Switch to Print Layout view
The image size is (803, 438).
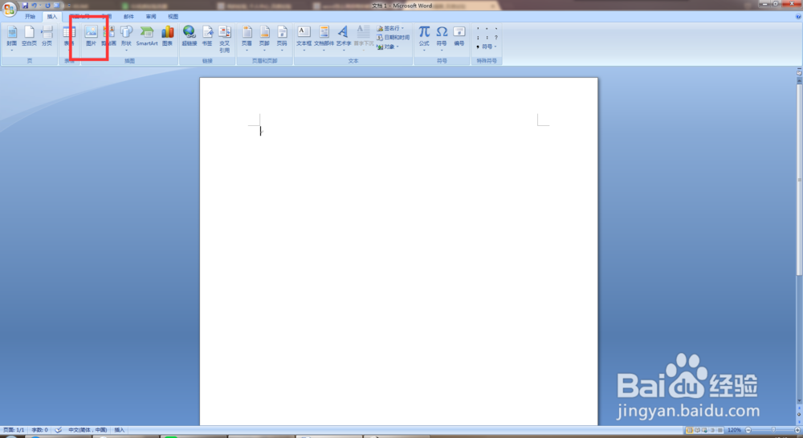click(689, 430)
